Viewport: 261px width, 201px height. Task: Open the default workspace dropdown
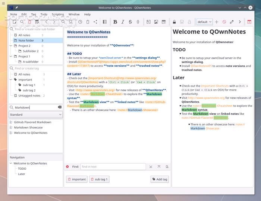tap(204, 22)
